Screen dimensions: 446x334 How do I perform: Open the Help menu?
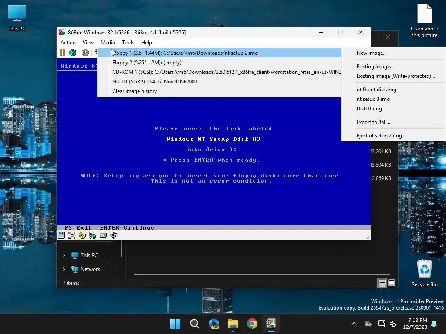point(146,43)
